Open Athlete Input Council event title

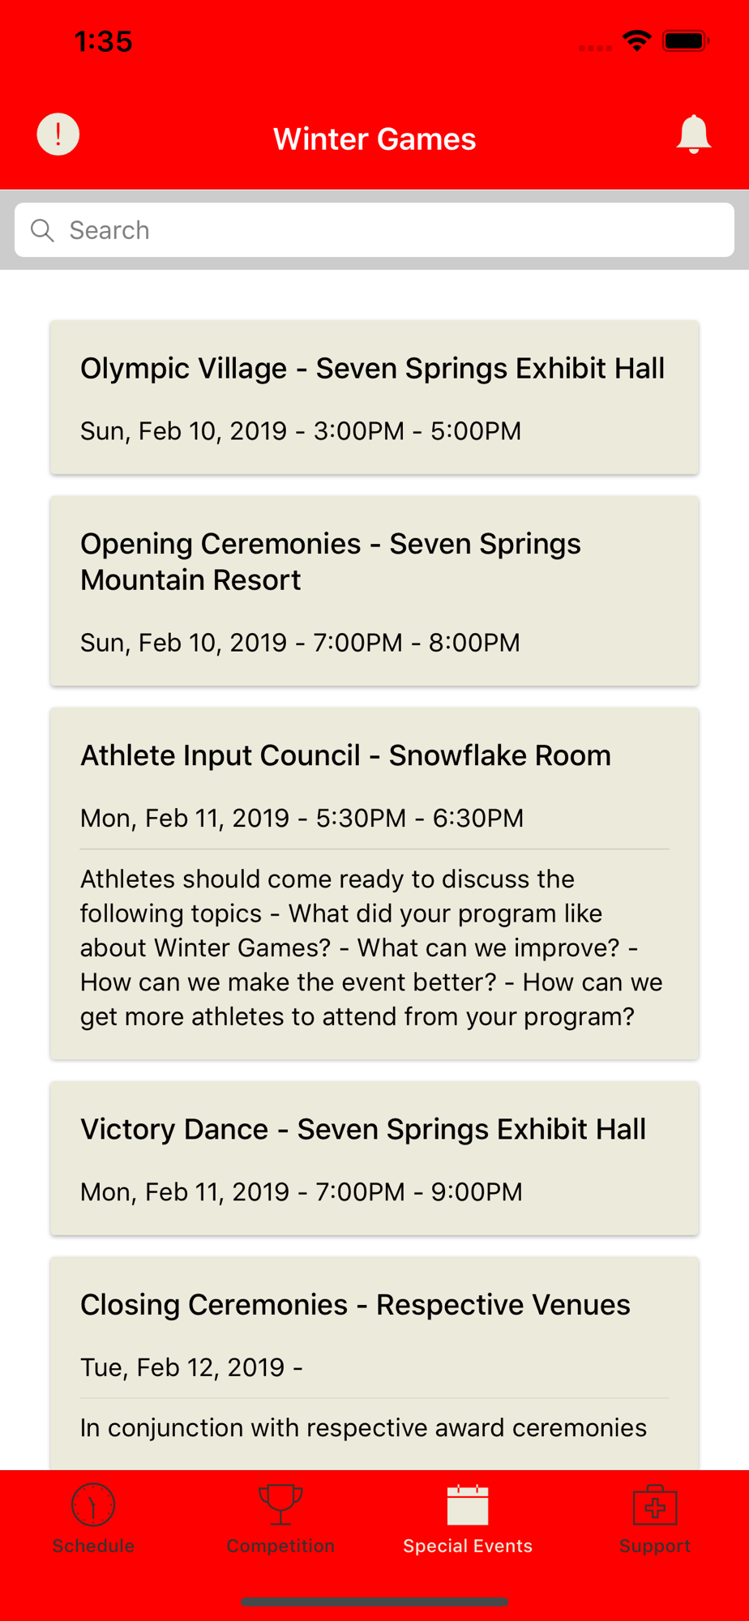click(x=345, y=755)
